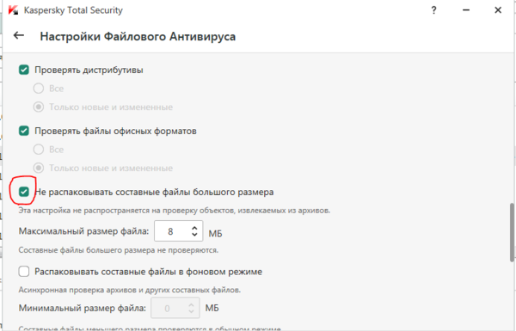
Task: Uncheck 'Не распаковывать составные файлы большого размера'
Action: pyautogui.click(x=24, y=192)
